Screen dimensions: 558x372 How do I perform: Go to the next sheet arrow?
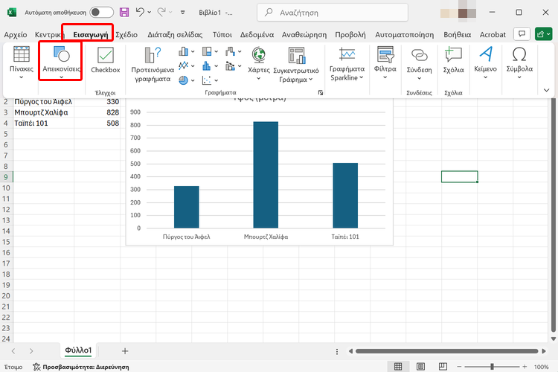[x=31, y=351]
